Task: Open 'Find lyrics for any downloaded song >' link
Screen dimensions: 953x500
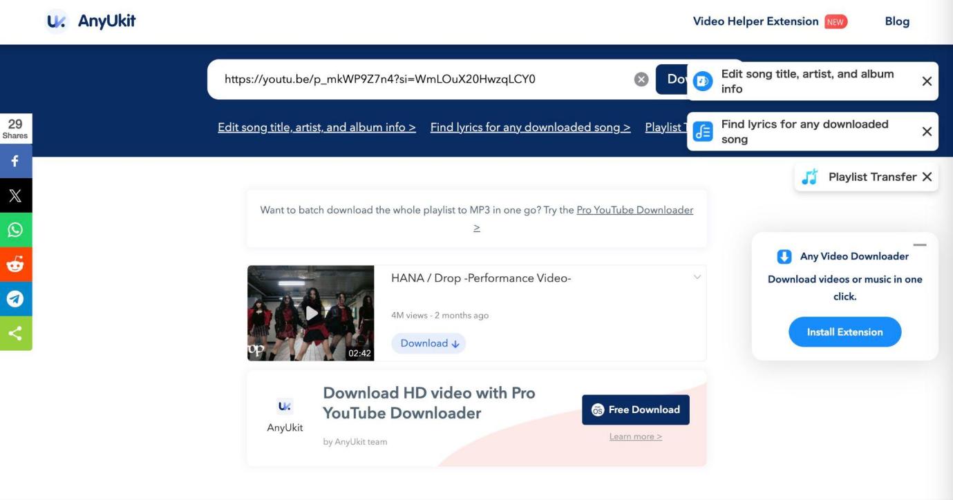Action: tap(530, 127)
